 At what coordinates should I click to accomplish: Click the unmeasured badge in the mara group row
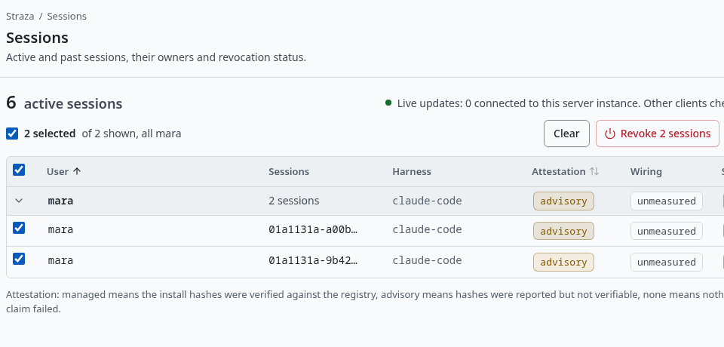tap(666, 201)
